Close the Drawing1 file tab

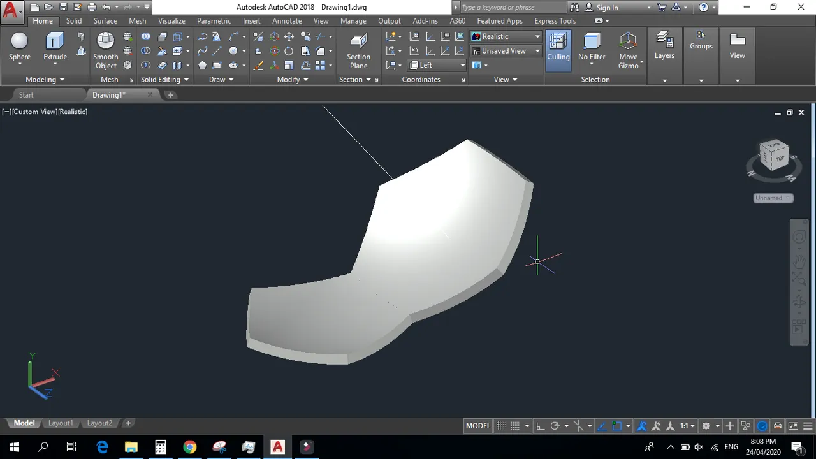tap(150, 94)
